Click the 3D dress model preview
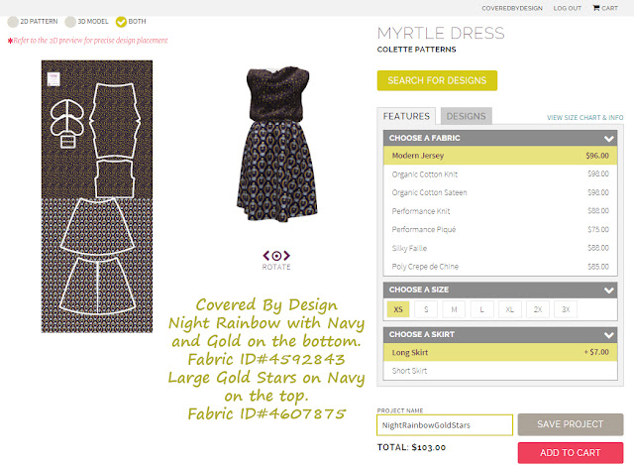Viewport: 634px width, 465px height. pos(277,145)
